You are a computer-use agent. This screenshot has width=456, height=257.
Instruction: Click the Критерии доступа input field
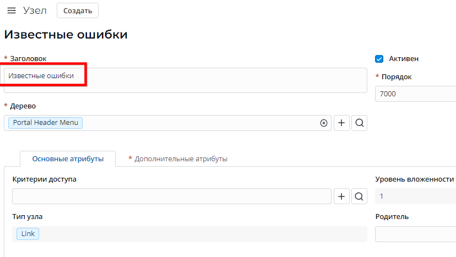pyautogui.click(x=172, y=196)
